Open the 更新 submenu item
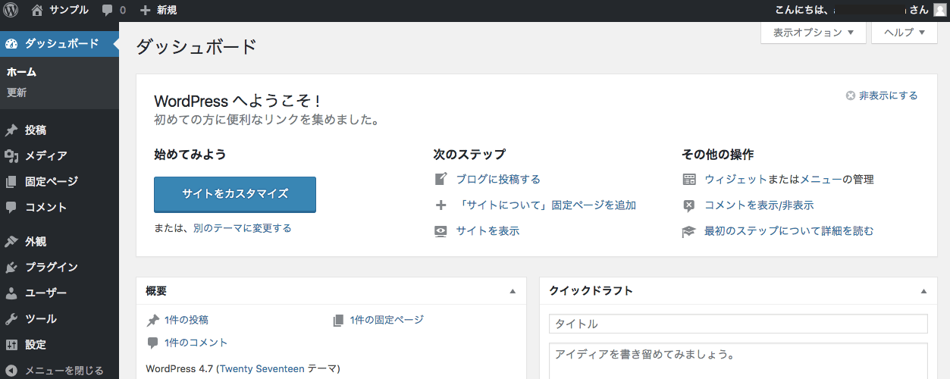The height and width of the screenshot is (379, 950). (17, 92)
